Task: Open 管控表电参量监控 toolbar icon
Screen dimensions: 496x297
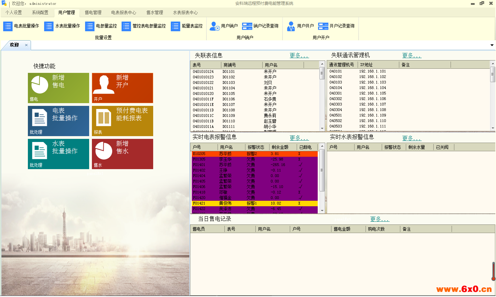Action: coord(126,26)
